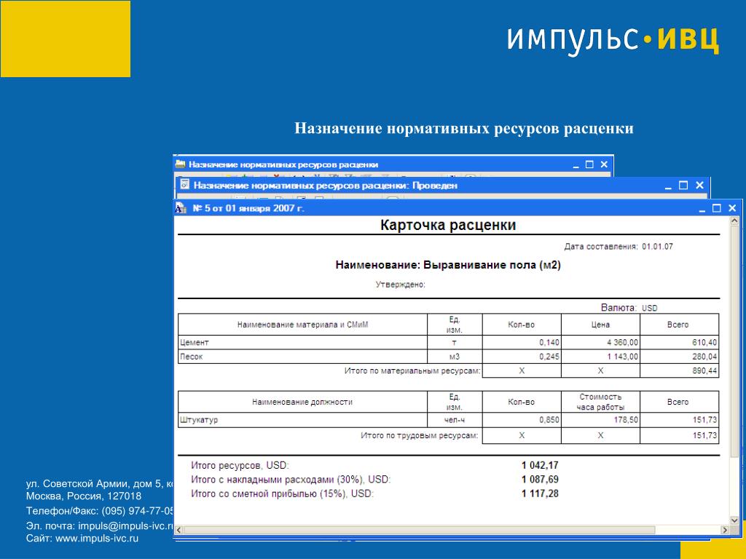The image size is (746, 559).
Task: Click the 'Наименование должности' column header
Action: click(302, 402)
